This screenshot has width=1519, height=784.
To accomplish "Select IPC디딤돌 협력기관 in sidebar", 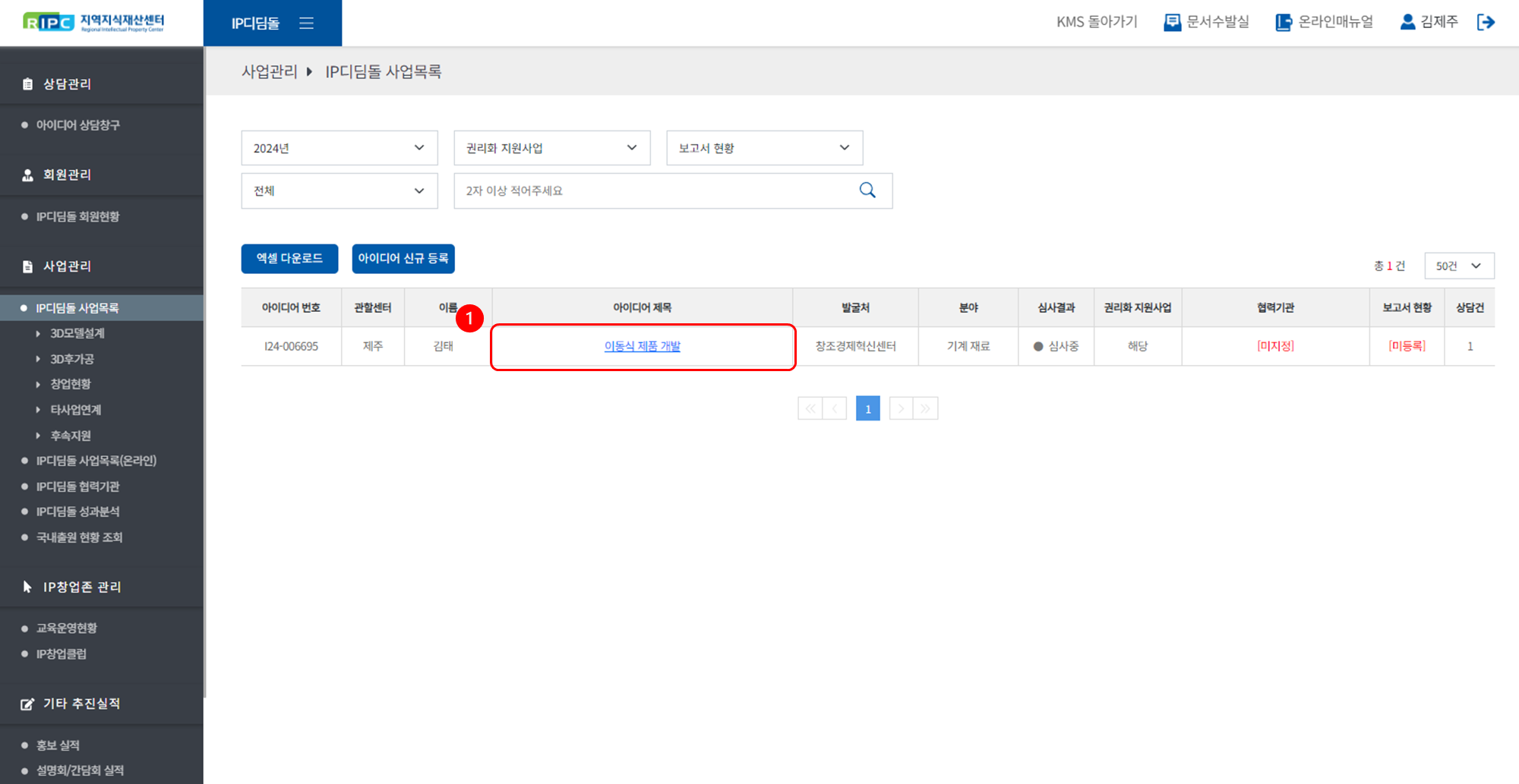I will [x=77, y=486].
